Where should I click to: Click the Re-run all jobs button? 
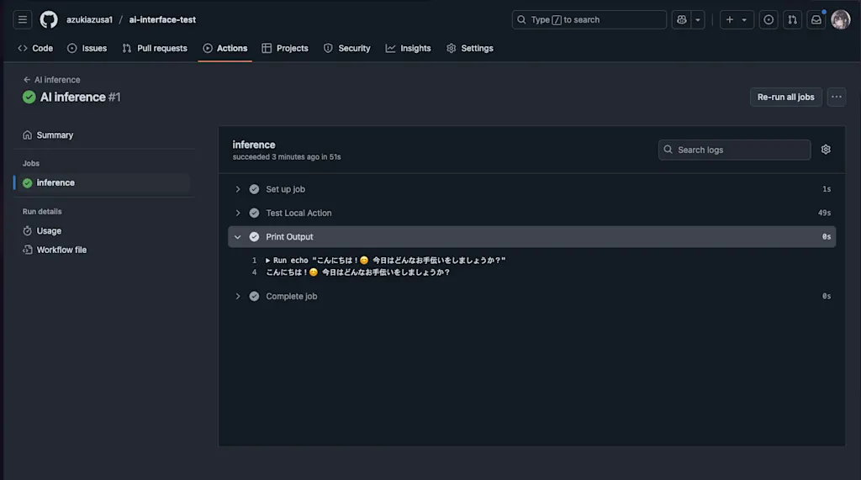[786, 97]
